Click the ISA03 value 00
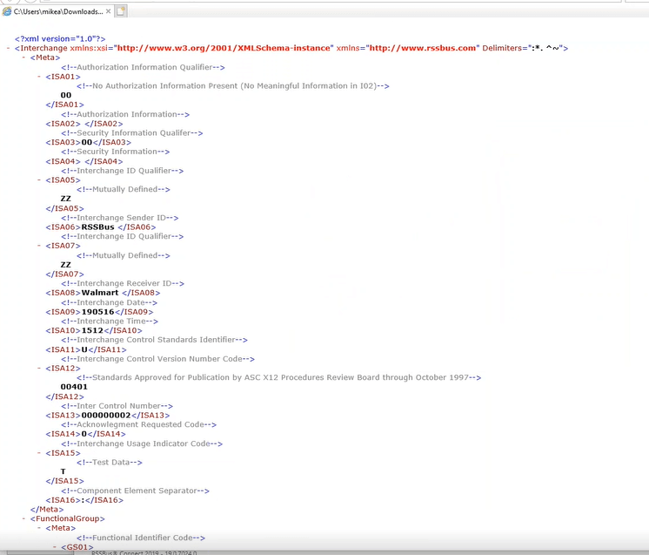 click(86, 142)
